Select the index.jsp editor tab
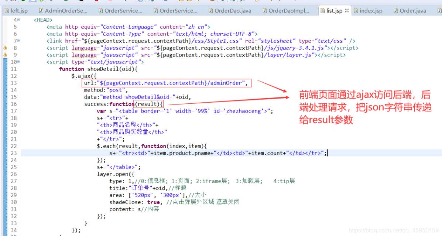 pyautogui.click(x=371, y=11)
